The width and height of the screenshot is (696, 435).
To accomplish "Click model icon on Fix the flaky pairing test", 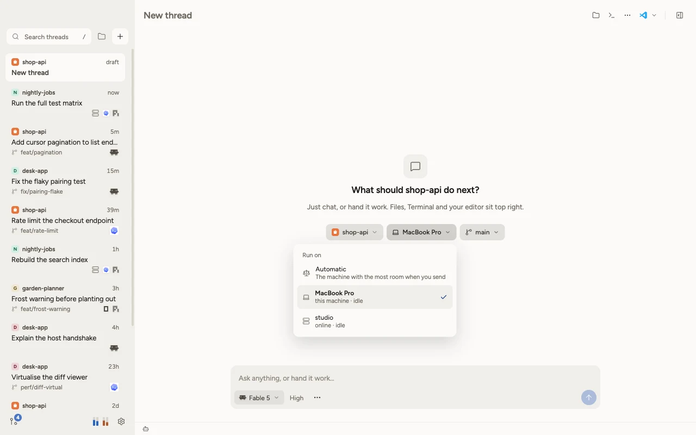I will coord(114,191).
